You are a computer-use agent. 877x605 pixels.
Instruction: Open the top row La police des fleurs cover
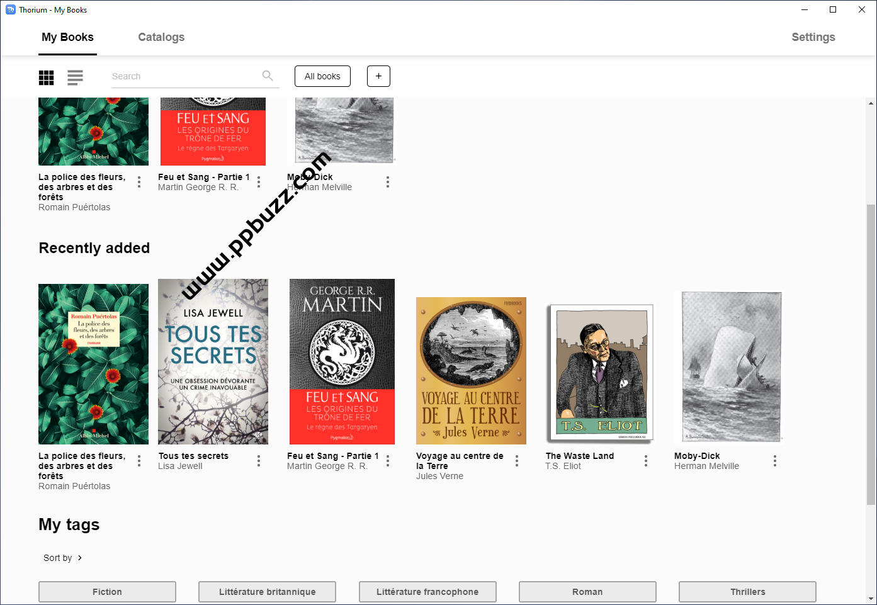point(93,132)
